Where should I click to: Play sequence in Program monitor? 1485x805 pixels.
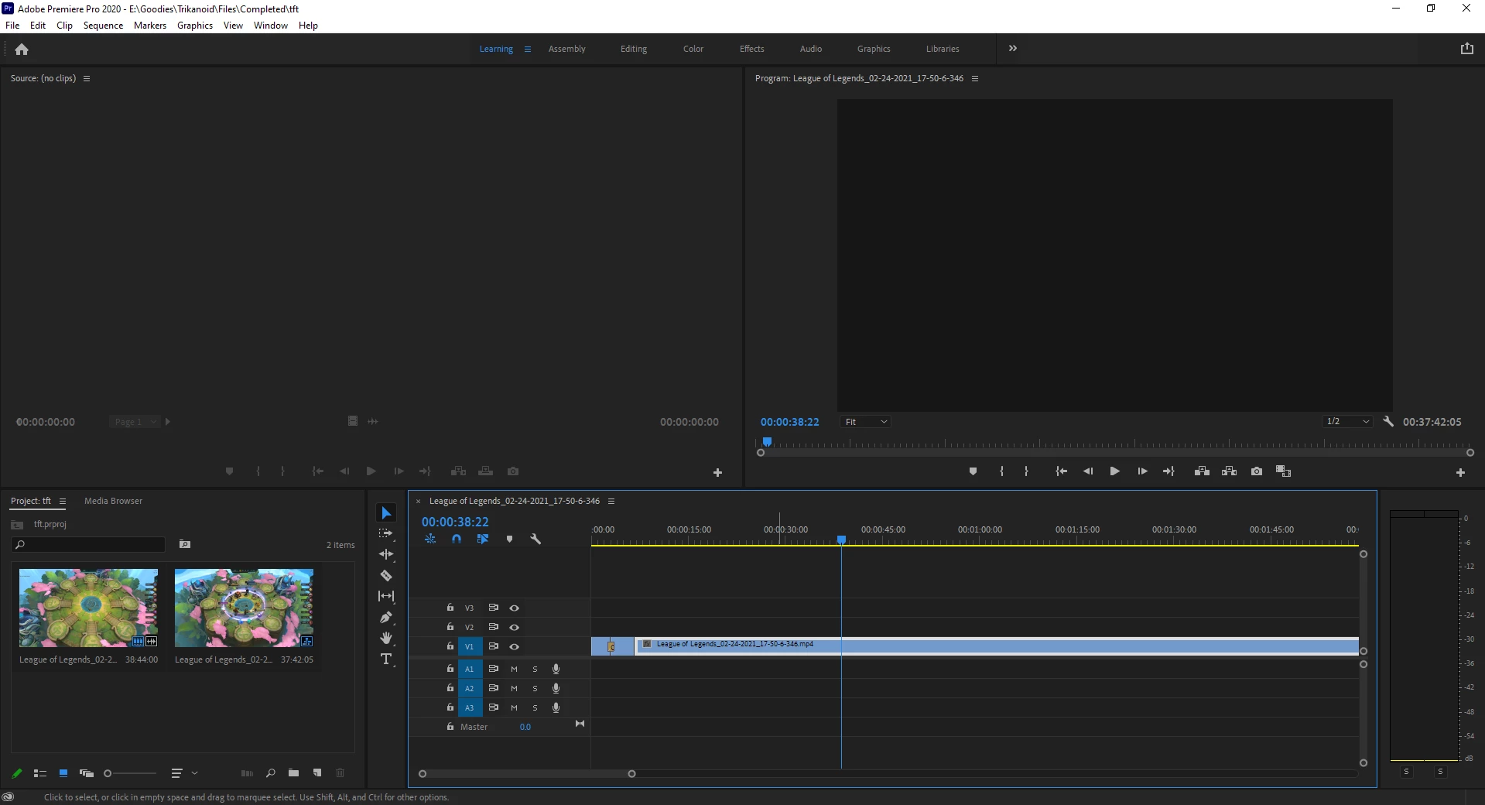[x=1115, y=471]
